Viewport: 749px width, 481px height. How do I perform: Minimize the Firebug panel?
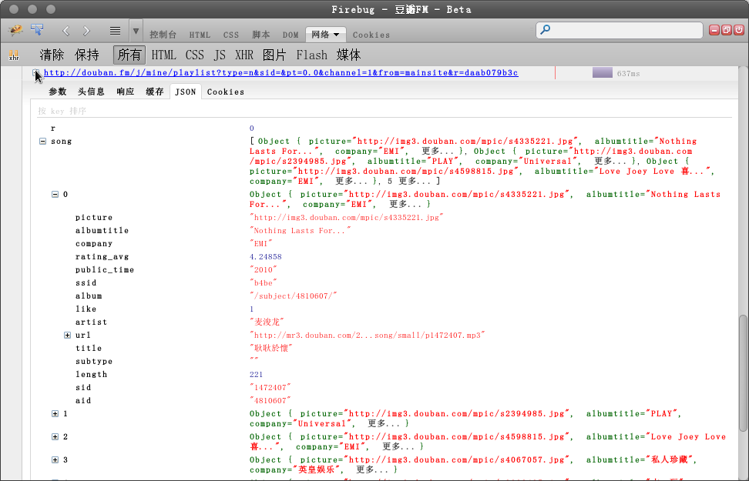point(714,30)
